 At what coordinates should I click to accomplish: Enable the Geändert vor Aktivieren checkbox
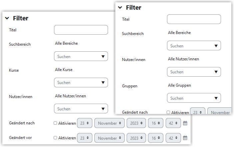(55, 138)
